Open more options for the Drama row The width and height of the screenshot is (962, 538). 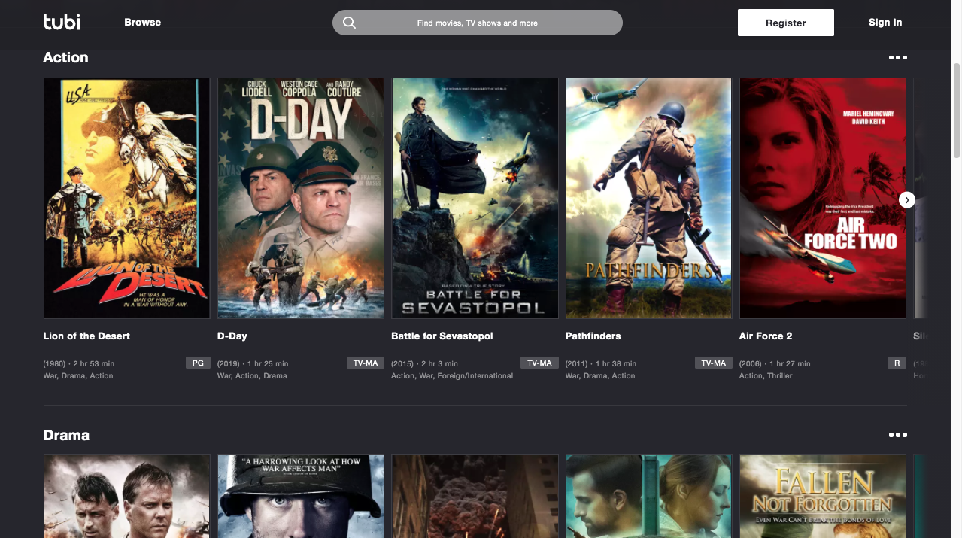coord(898,435)
